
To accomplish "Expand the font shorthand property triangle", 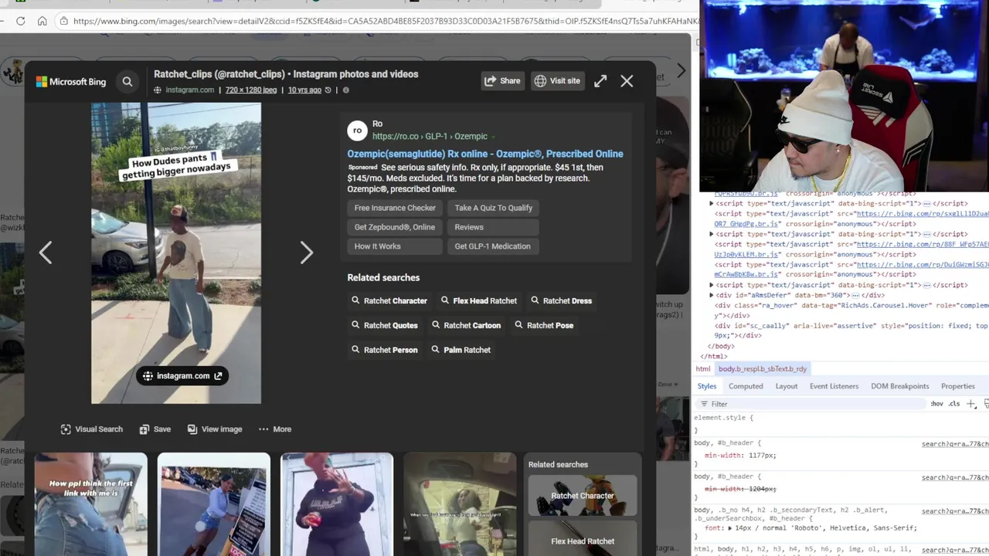I will 731,528.
